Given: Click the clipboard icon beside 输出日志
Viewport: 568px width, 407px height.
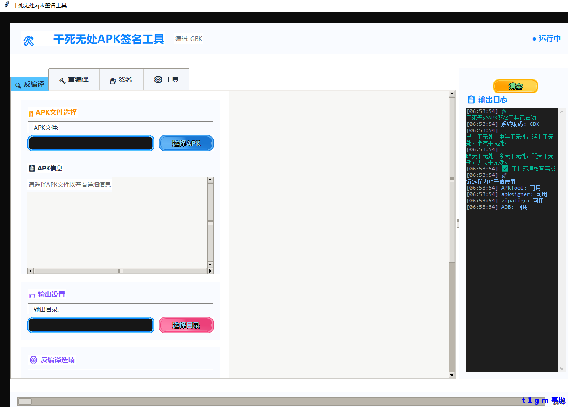Looking at the screenshot, I should (471, 99).
